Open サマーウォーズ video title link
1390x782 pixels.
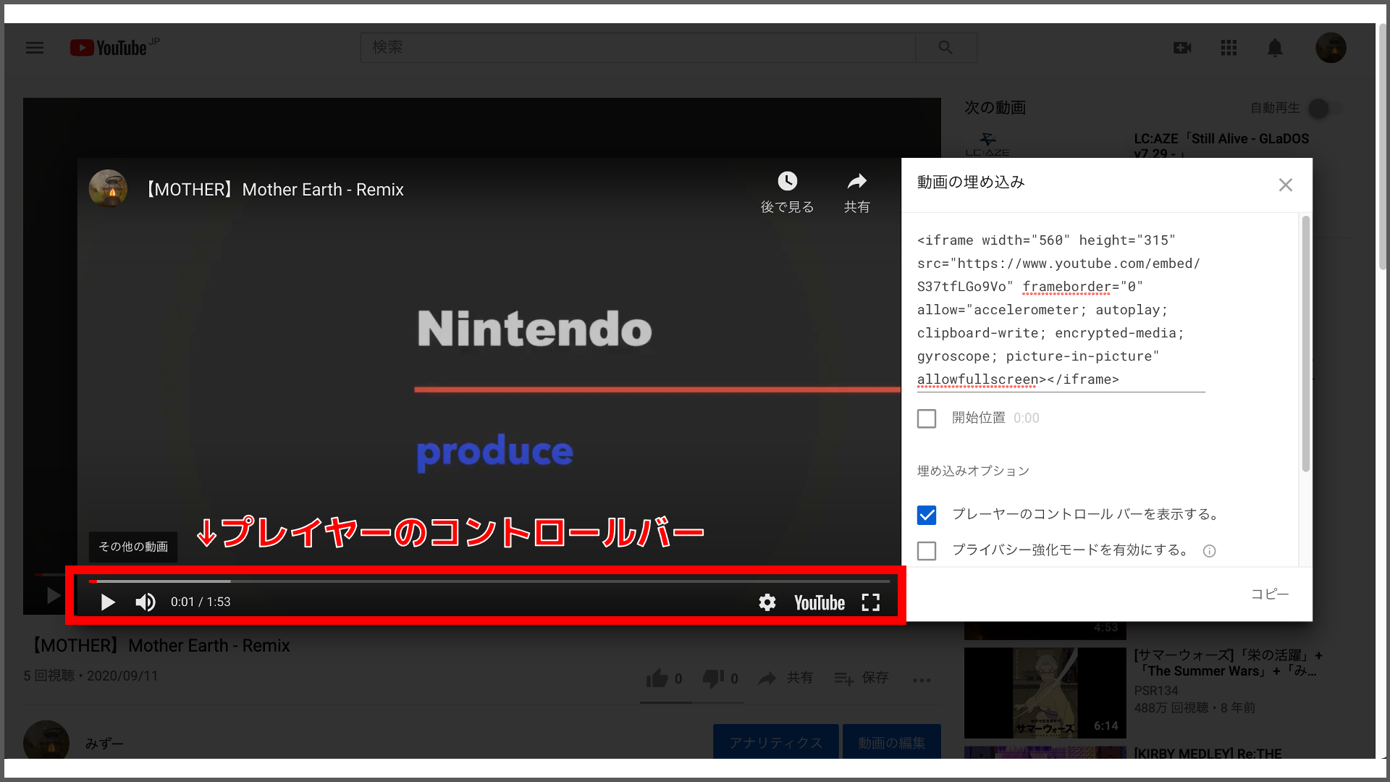[1229, 663]
